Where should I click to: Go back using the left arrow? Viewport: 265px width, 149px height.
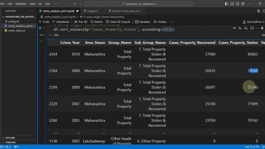(x=75, y=4)
